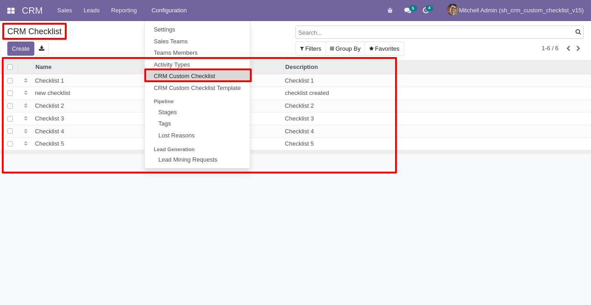Click description cell of Checklist 3 row

[x=299, y=119]
